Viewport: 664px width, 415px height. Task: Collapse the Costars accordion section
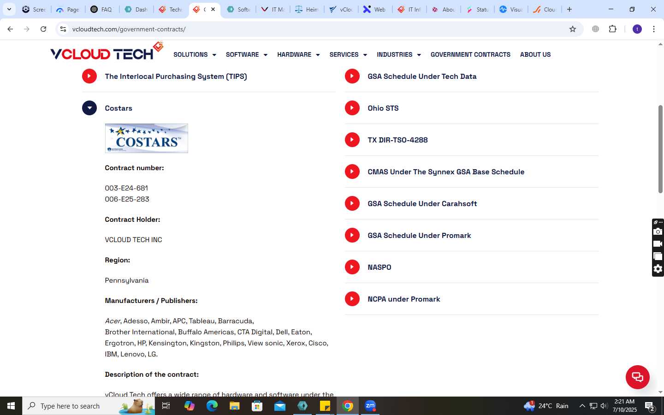click(89, 108)
